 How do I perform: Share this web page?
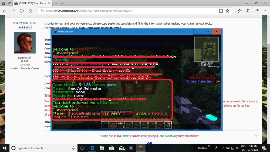click(257, 11)
